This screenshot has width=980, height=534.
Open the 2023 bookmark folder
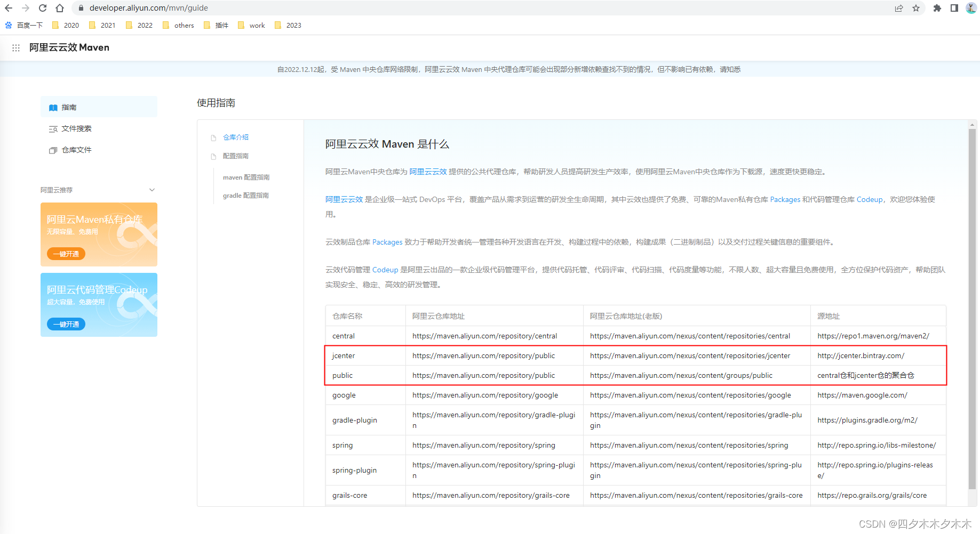288,25
